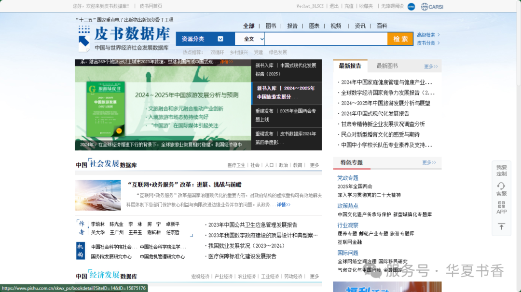
Task: Open the CARSI login icon
Action: [x=432, y=6]
